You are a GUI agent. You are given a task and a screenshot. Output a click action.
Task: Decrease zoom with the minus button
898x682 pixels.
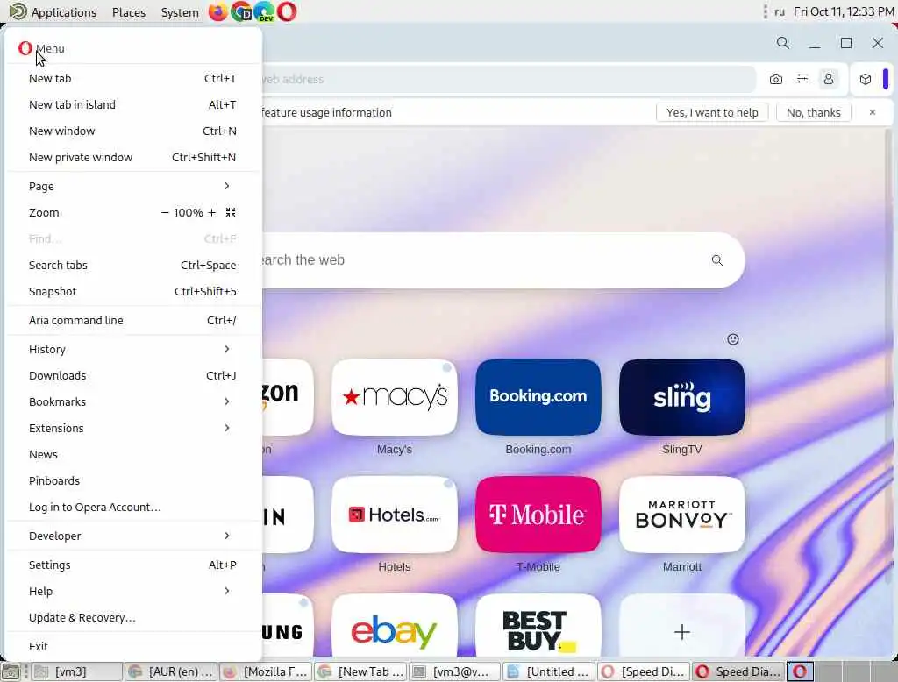165,212
